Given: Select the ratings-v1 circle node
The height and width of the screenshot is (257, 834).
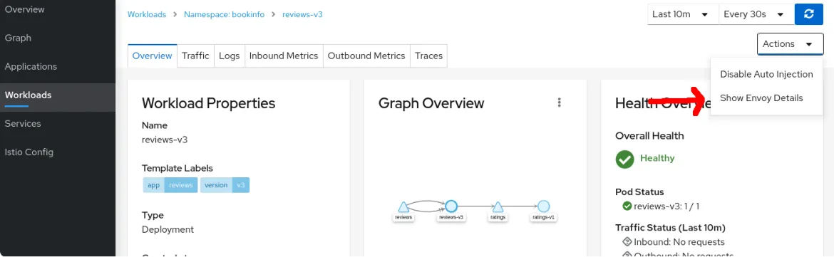Looking at the screenshot, I should [543, 206].
